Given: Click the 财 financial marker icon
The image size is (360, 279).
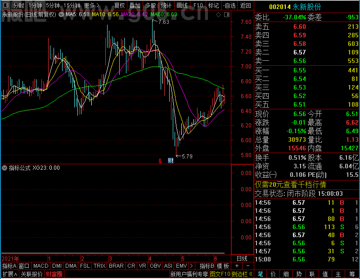Looking at the screenshot, I should (x=171, y=161).
